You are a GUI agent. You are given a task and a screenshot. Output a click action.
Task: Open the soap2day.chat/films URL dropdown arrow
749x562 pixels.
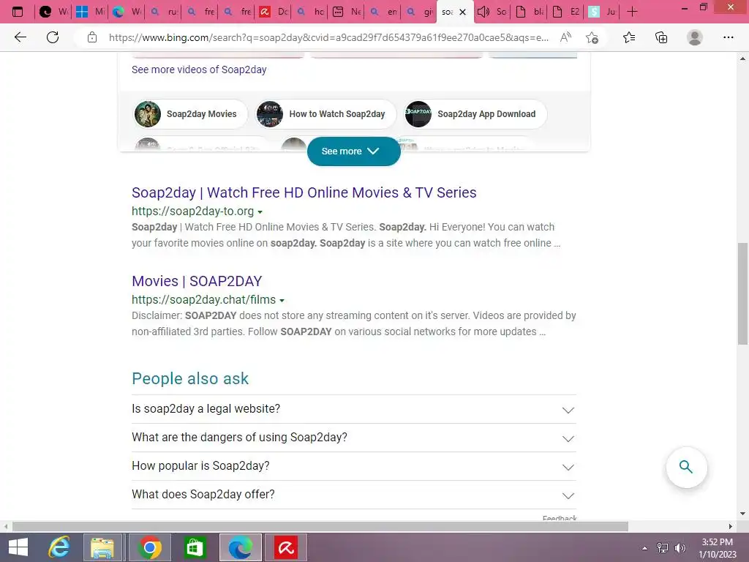point(282,301)
